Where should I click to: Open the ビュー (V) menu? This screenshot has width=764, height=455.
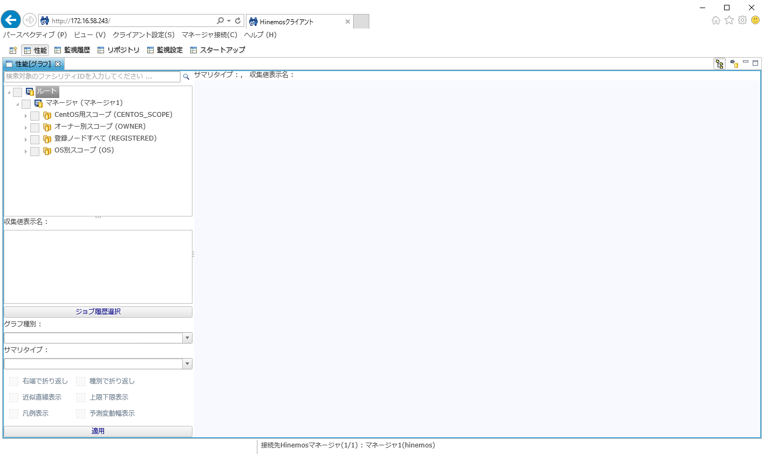(x=90, y=35)
